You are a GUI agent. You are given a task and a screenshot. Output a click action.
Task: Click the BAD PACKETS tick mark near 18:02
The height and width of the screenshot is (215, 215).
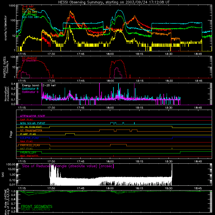[113, 156]
